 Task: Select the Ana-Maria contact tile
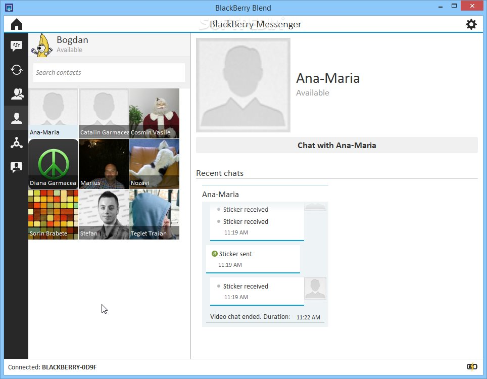pos(53,113)
